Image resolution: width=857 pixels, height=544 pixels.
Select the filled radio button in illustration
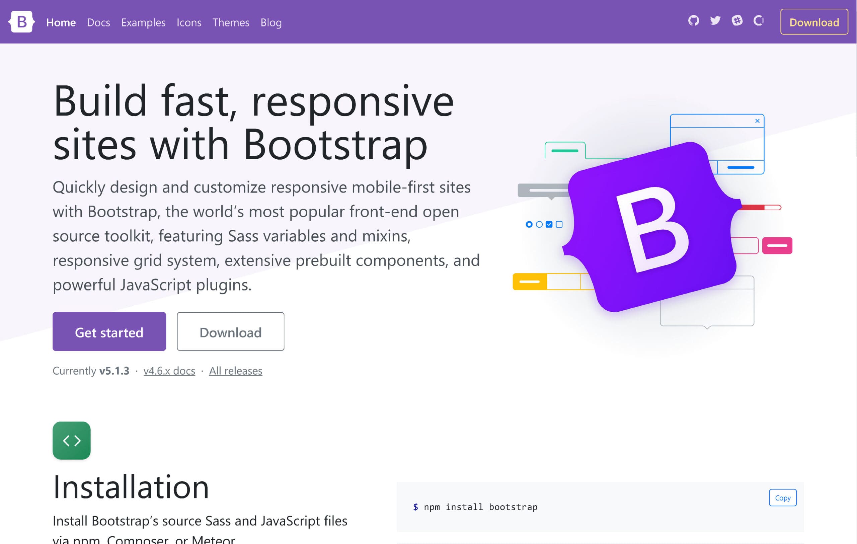coord(529,225)
